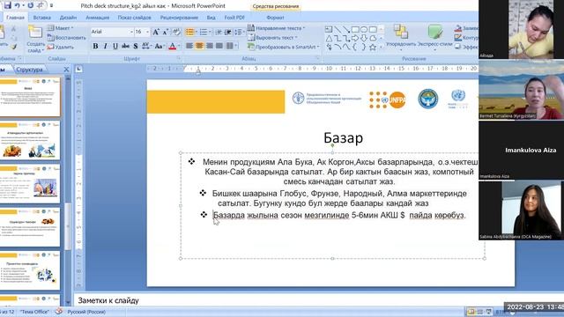Switch to the Анимация tab
The width and height of the screenshot is (564, 317).
pyautogui.click(x=98, y=18)
